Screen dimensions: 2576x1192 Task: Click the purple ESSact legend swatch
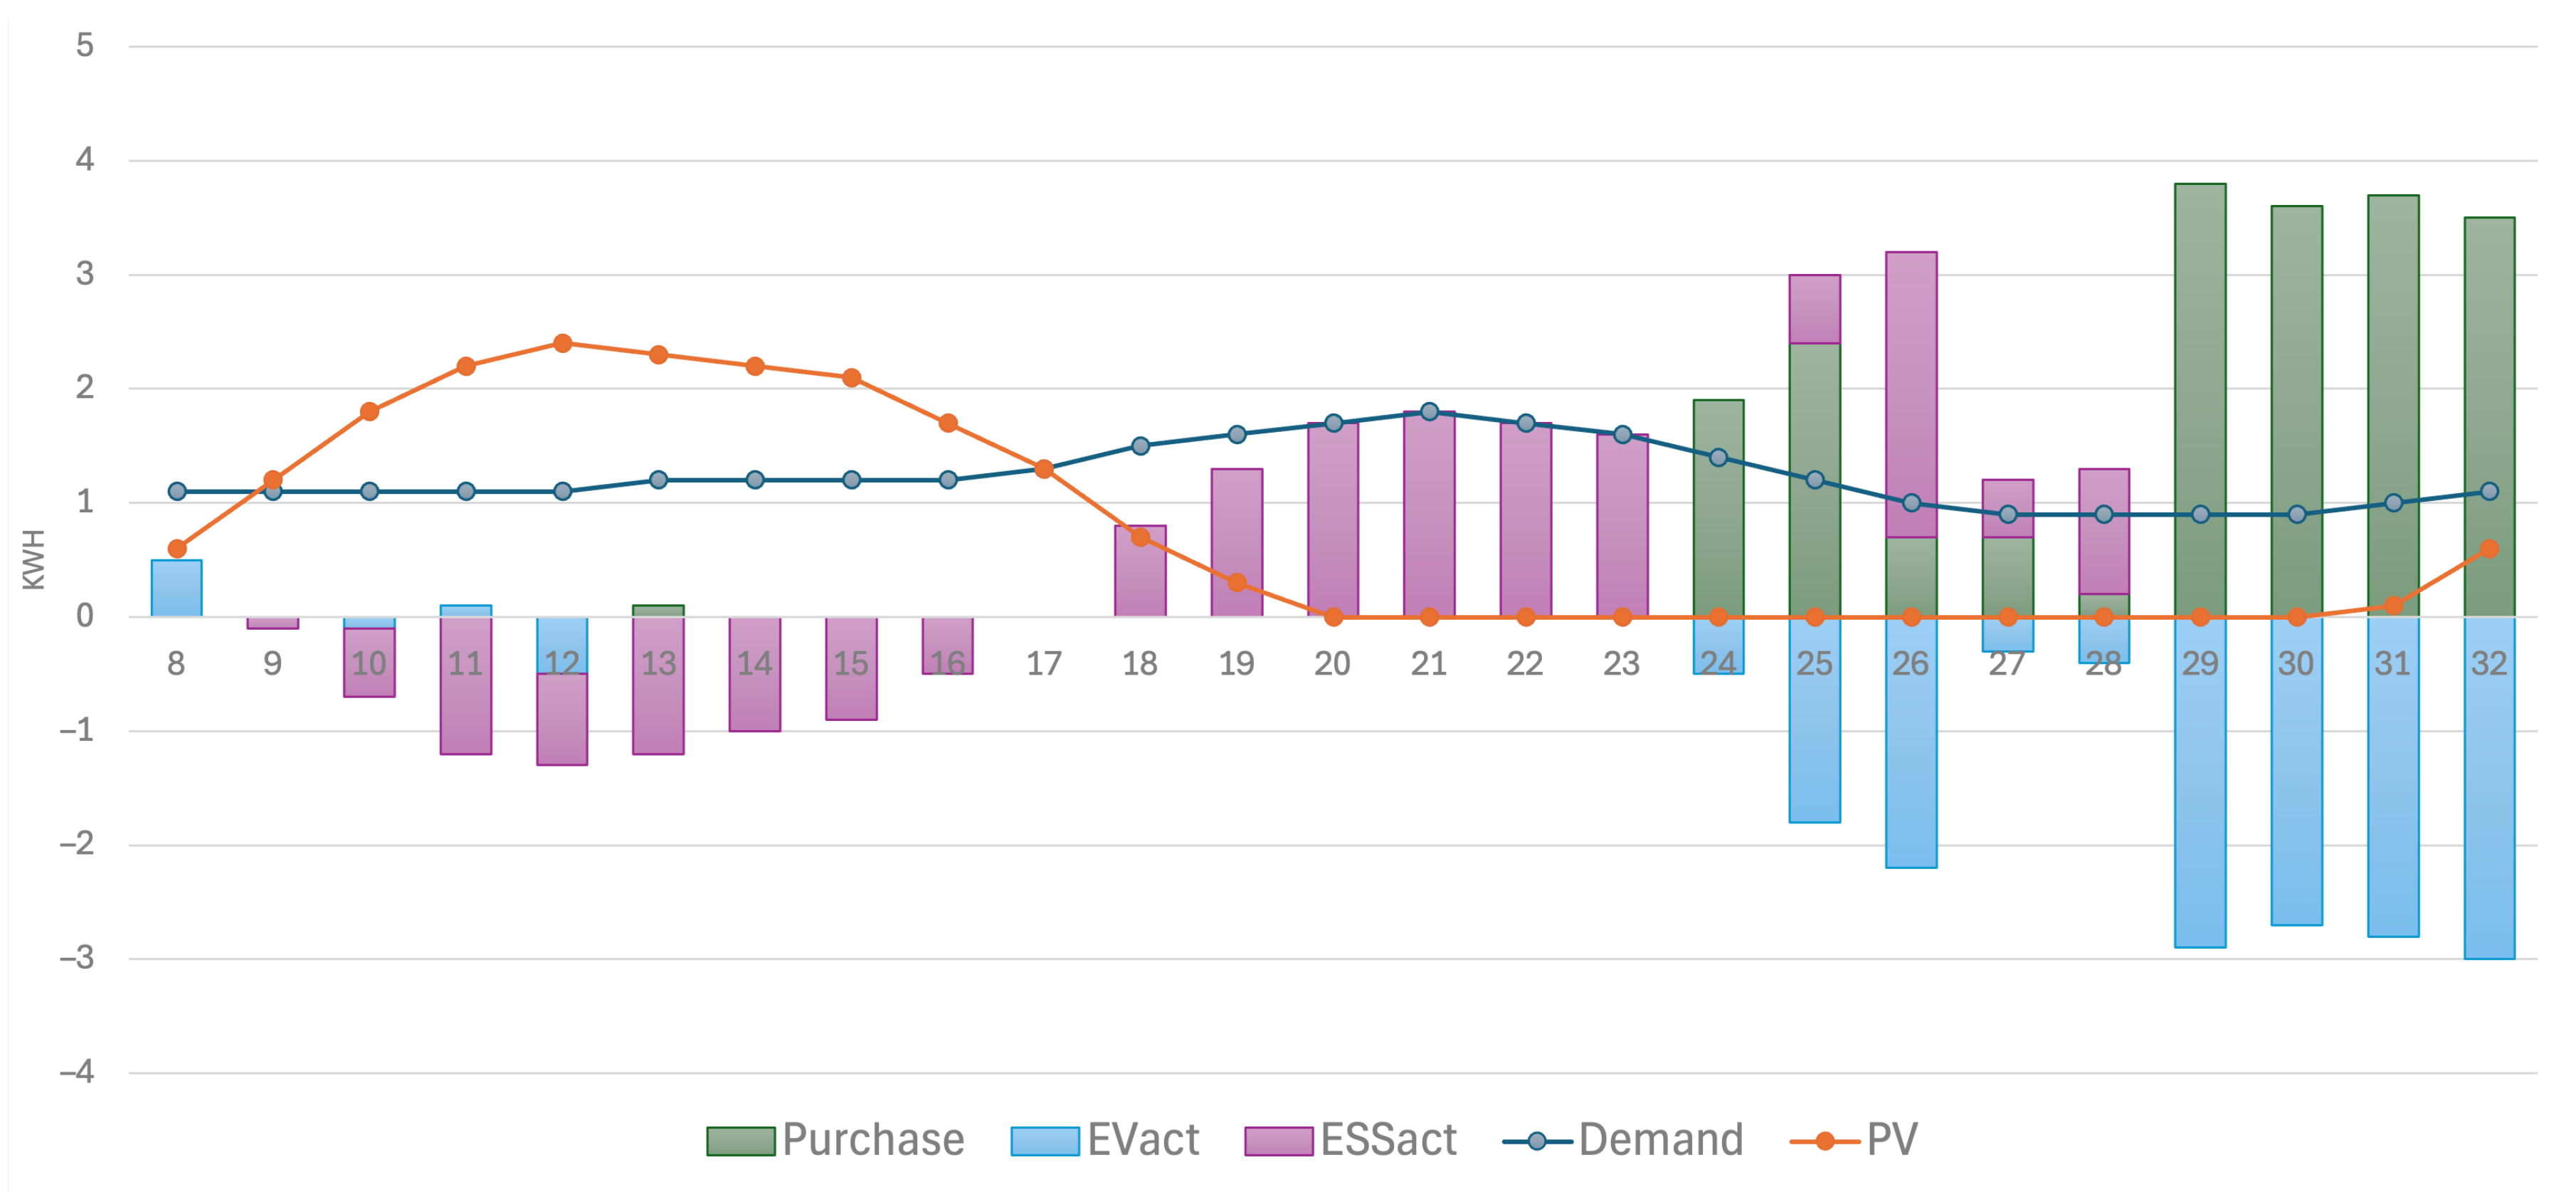1278,1140
